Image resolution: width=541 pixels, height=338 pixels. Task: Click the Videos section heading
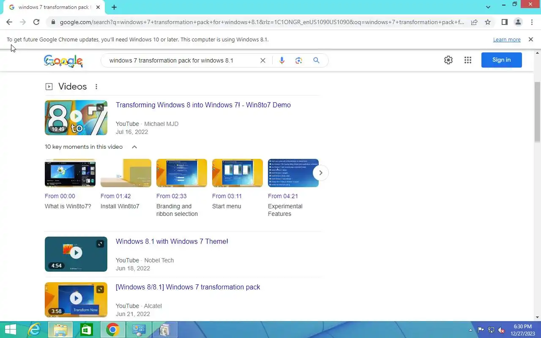pos(73,87)
